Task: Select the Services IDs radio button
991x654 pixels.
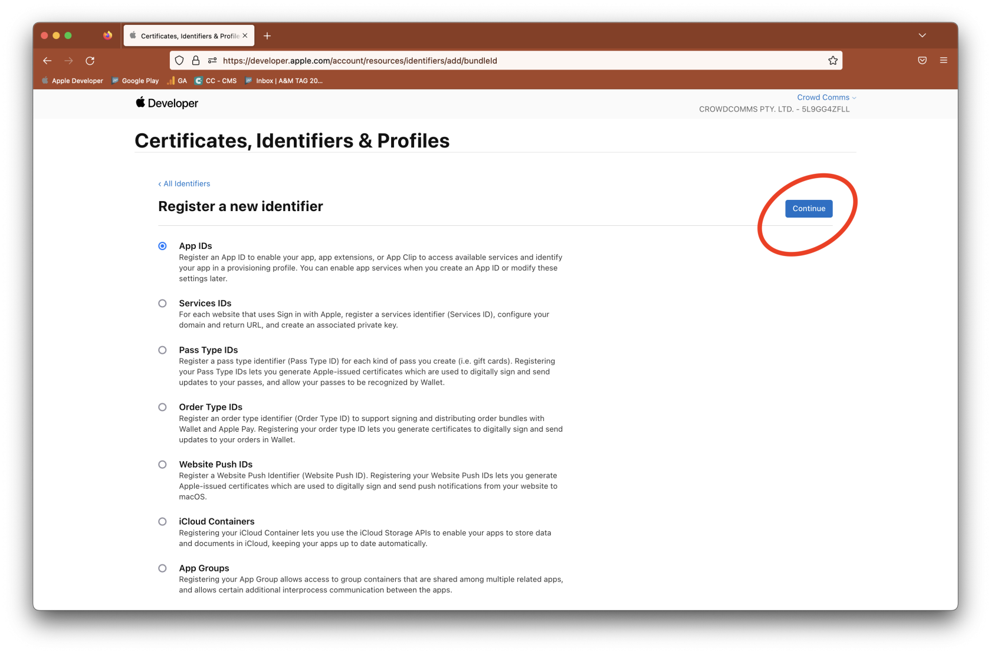Action: pyautogui.click(x=162, y=304)
